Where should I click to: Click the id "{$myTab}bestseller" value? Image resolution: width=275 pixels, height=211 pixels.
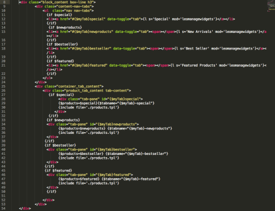(116, 149)
